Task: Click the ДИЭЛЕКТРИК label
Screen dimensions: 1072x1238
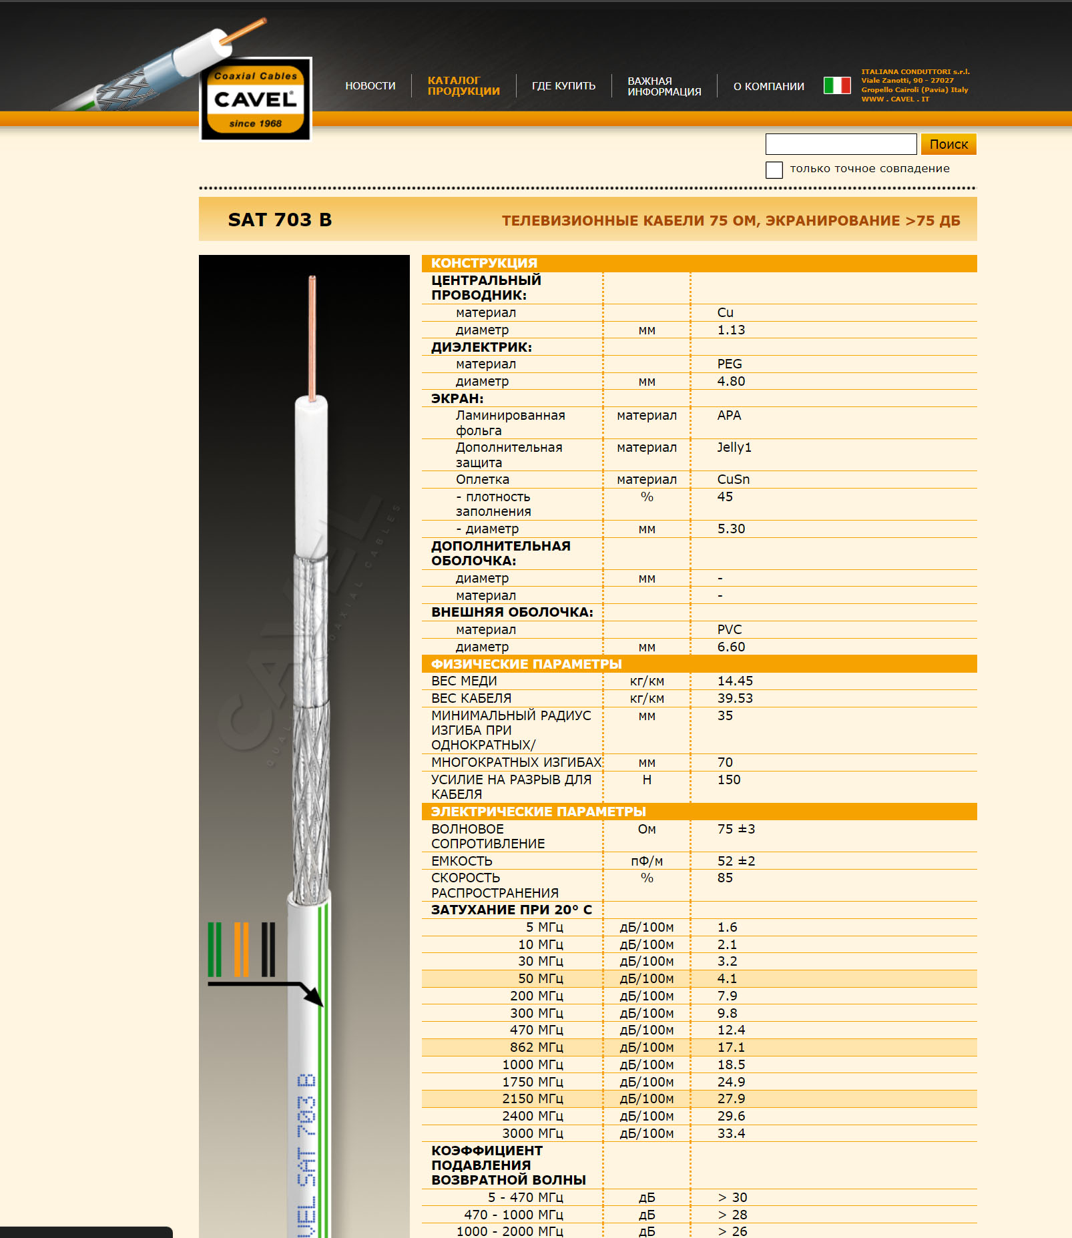Action: point(481,347)
